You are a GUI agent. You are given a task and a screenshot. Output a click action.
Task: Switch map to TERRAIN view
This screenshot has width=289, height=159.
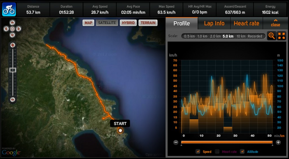148,23
